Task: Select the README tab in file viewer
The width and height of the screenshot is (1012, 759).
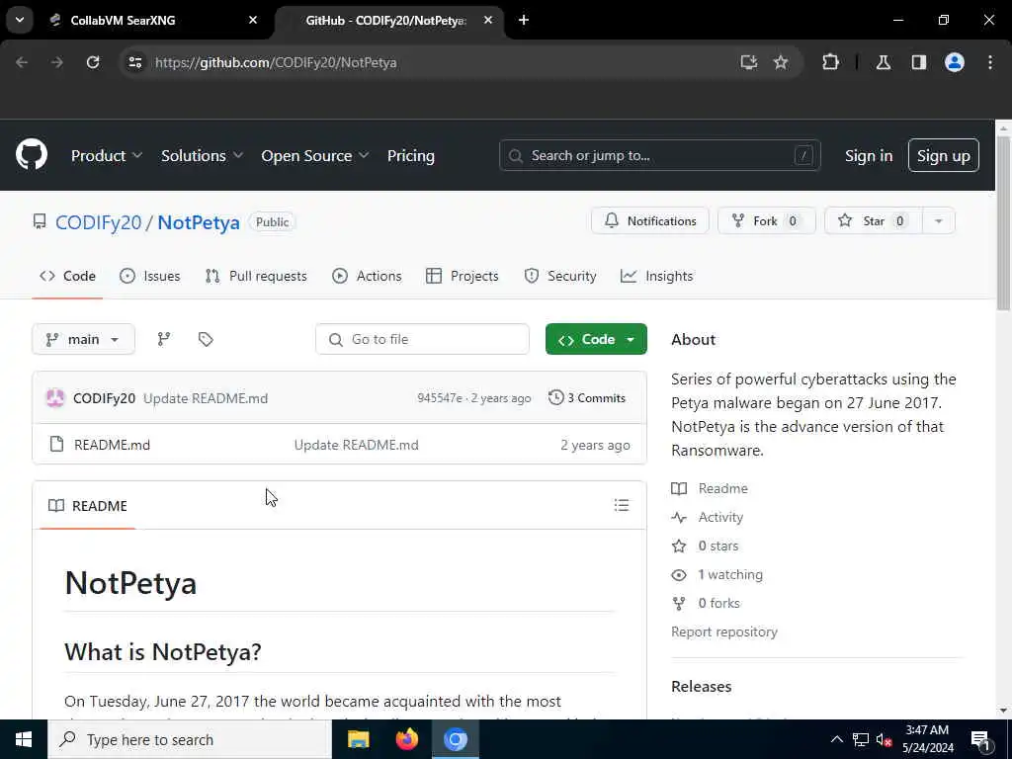Action: click(88, 506)
